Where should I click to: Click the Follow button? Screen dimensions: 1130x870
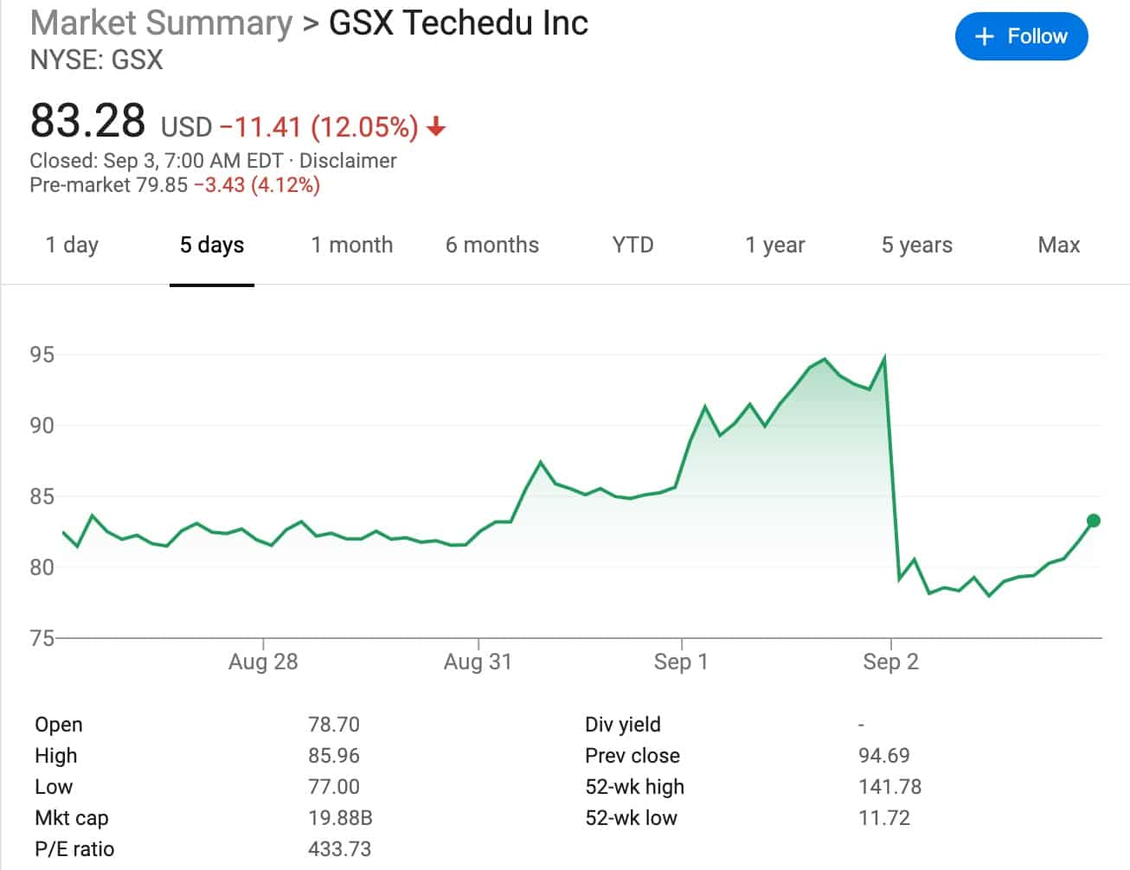[x=1021, y=36]
